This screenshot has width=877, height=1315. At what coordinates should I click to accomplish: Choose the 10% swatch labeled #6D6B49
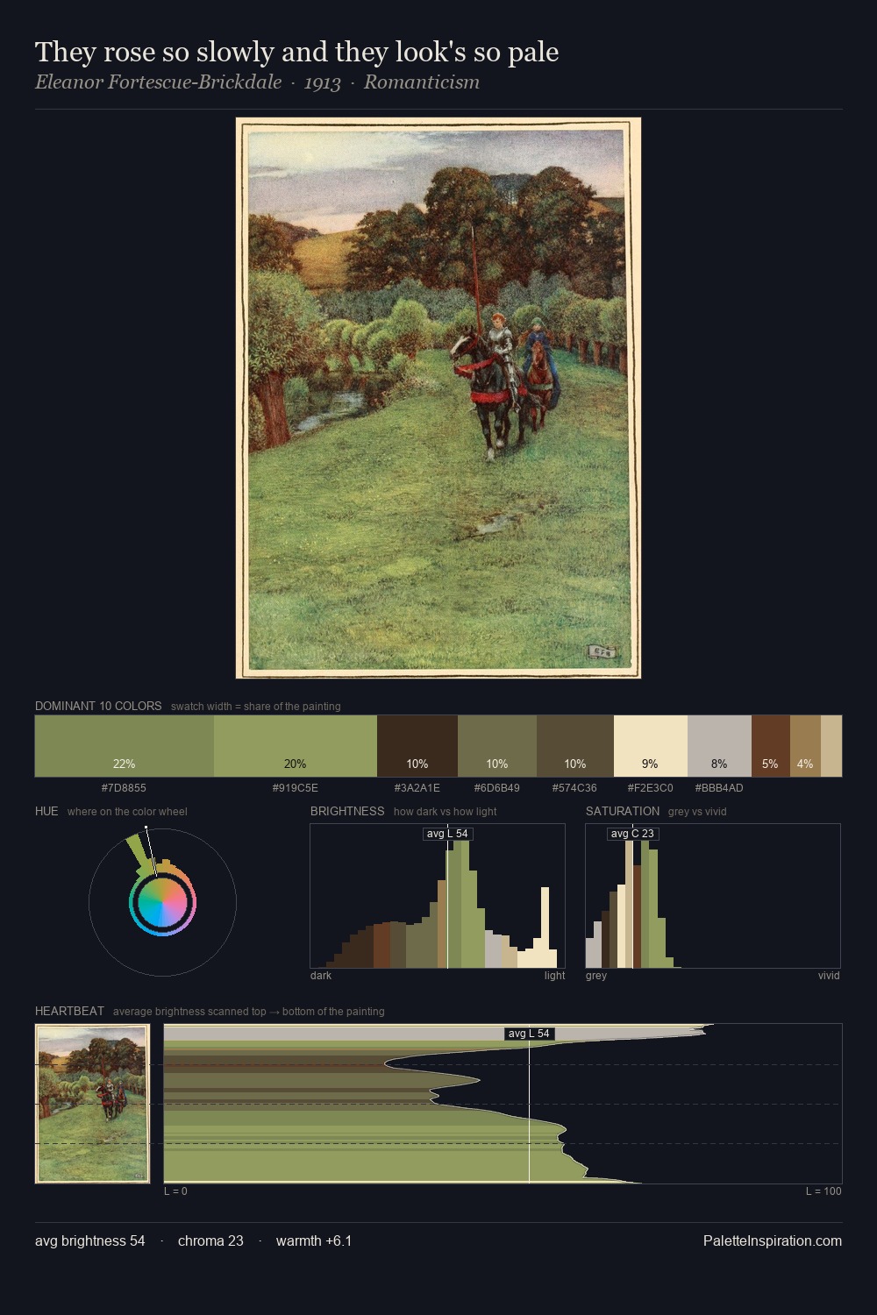tap(497, 746)
